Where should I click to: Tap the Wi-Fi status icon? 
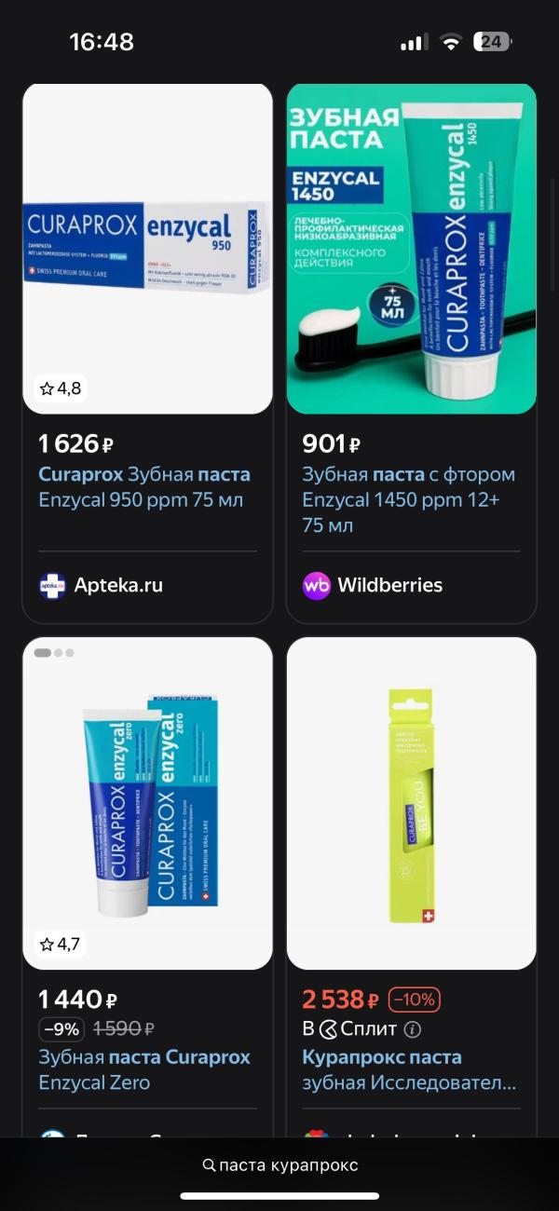[x=451, y=42]
